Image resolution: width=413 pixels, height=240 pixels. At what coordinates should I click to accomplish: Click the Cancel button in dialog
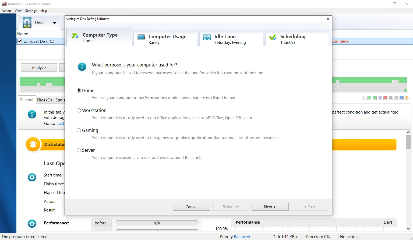[x=192, y=207]
